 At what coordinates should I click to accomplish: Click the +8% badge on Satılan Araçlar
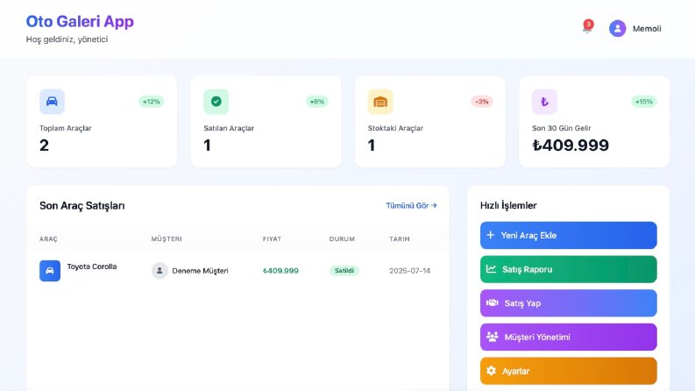click(317, 102)
